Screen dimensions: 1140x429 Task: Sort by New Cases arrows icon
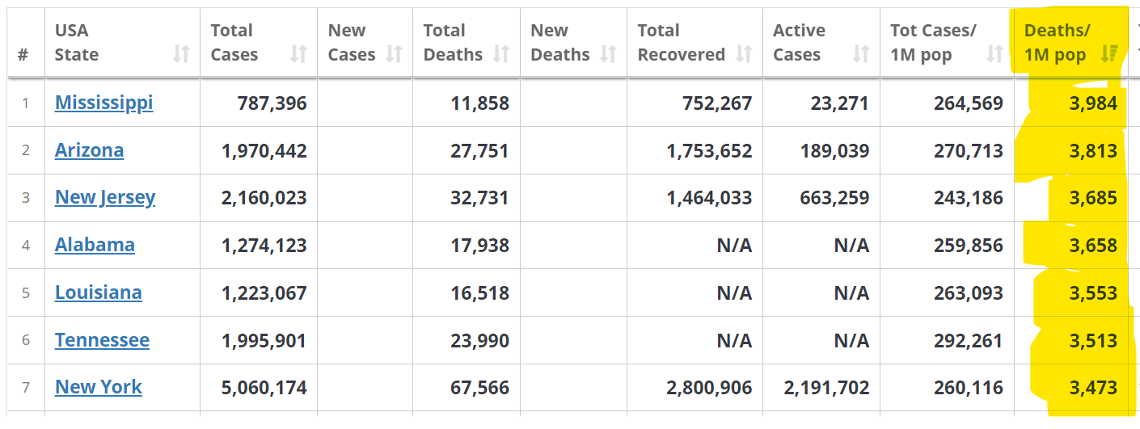point(394,54)
